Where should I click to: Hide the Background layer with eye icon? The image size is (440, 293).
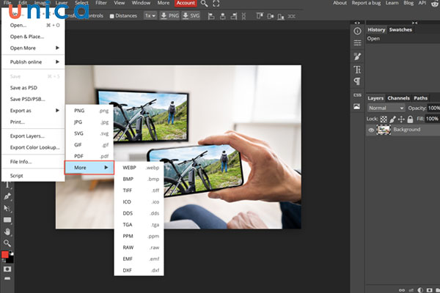371,130
